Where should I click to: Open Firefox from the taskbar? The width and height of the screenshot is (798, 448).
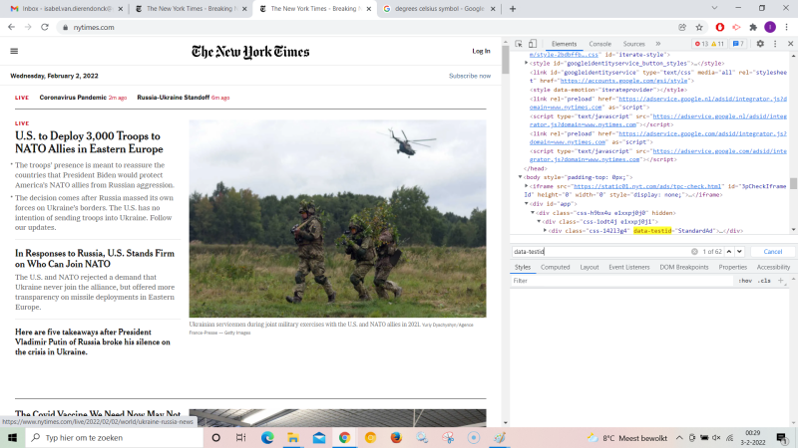point(396,438)
